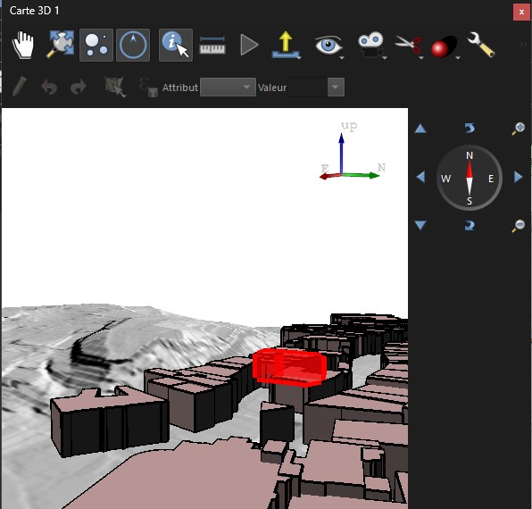This screenshot has height=509, width=532.
Task: Tilt the view up with the top curved arrow
Action: 470,129
